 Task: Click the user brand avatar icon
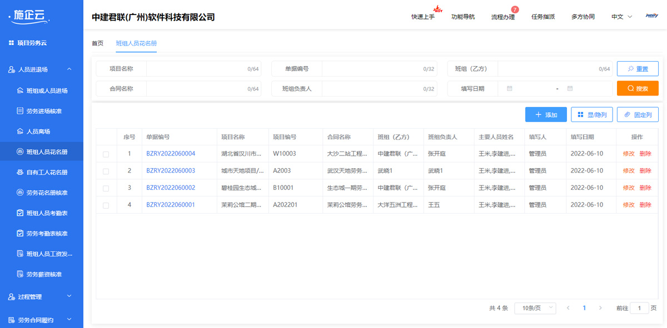point(652,16)
